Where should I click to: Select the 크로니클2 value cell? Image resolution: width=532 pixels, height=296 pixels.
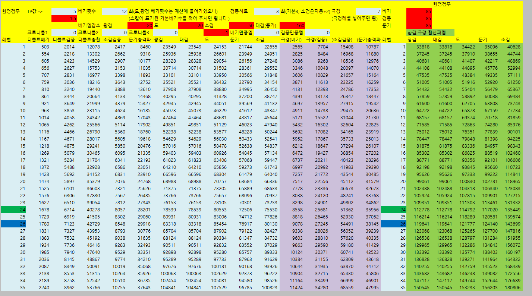tap(114, 32)
